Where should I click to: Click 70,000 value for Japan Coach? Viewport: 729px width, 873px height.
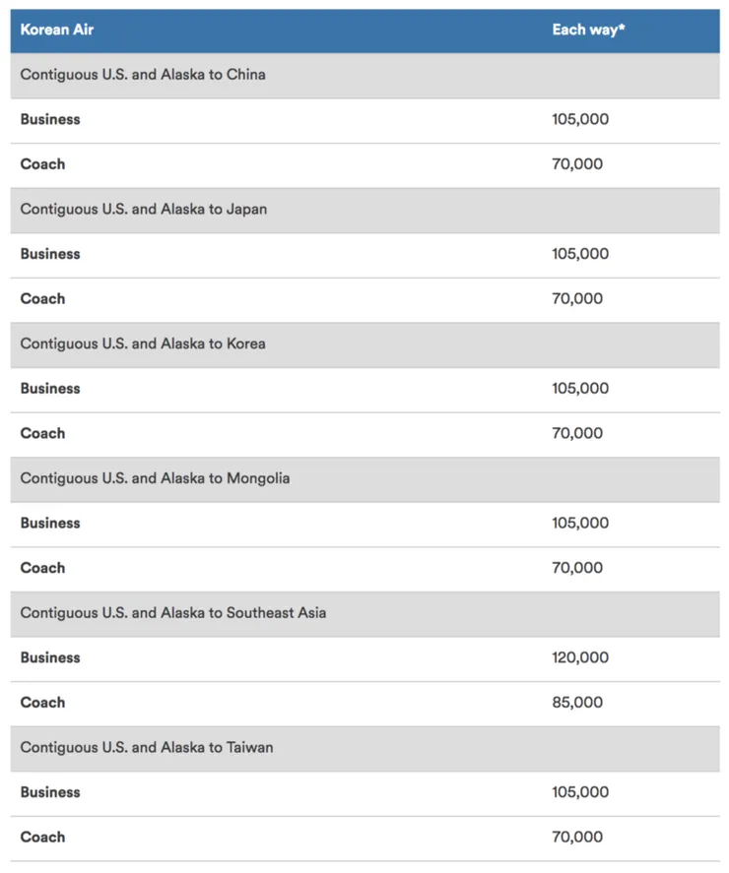(577, 298)
